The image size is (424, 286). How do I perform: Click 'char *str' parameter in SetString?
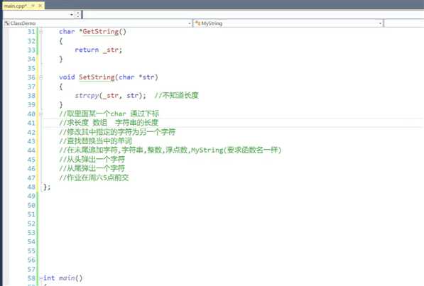(x=136, y=77)
